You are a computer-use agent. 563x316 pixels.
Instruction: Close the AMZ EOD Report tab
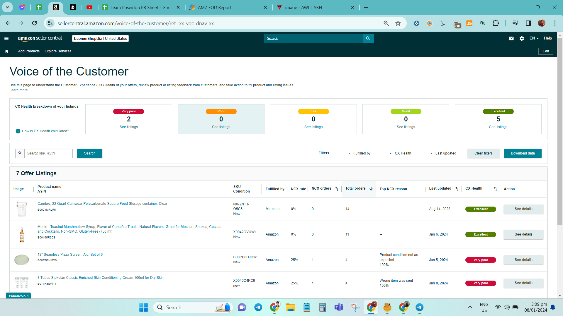[265, 7]
